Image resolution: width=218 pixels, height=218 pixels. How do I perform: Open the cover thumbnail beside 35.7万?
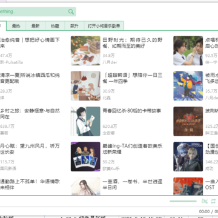[188, 86]
